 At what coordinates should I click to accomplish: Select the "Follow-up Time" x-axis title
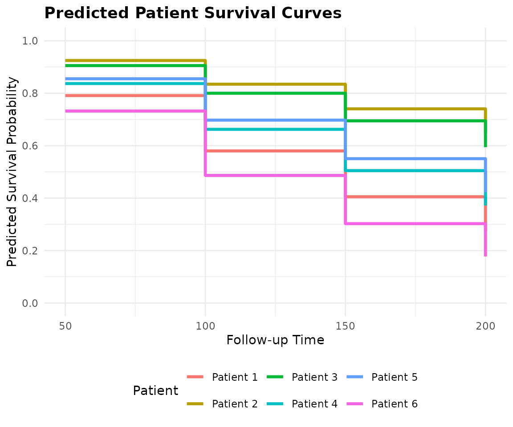tap(275, 340)
